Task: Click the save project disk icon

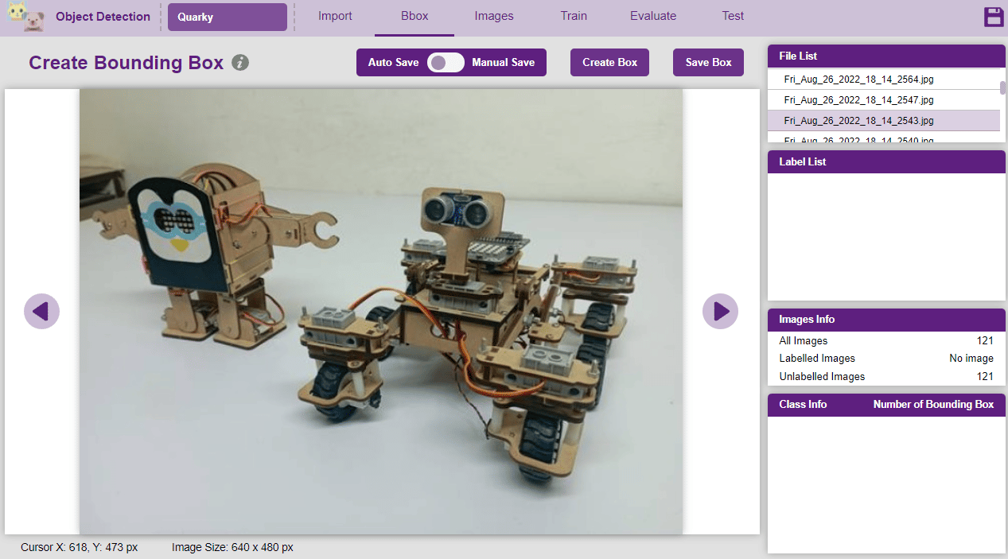Action: [993, 16]
